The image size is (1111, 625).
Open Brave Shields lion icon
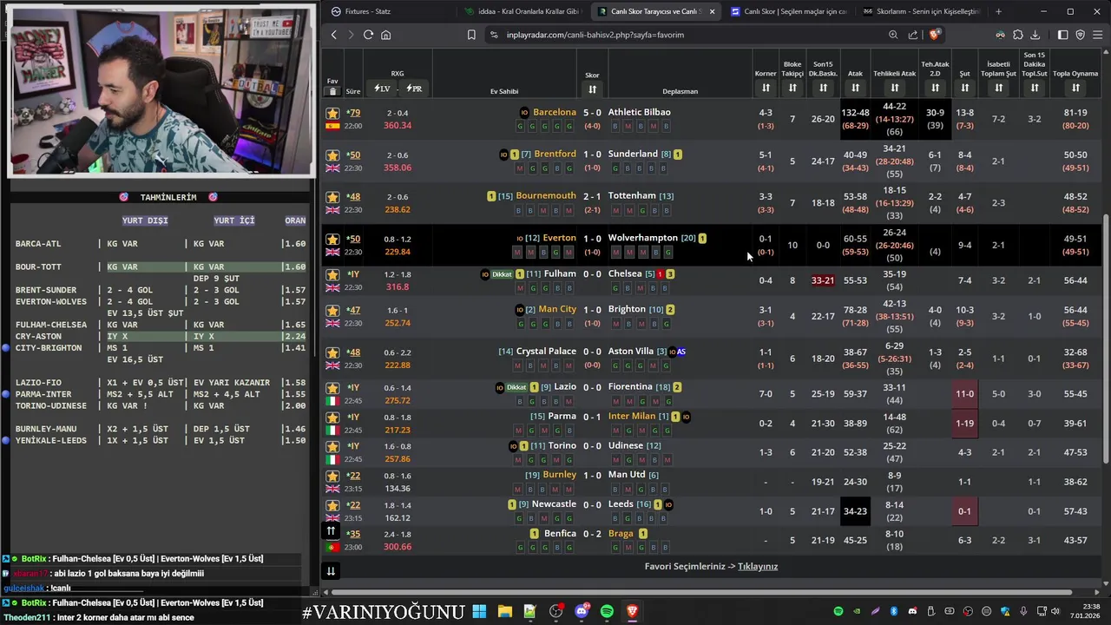pos(934,35)
